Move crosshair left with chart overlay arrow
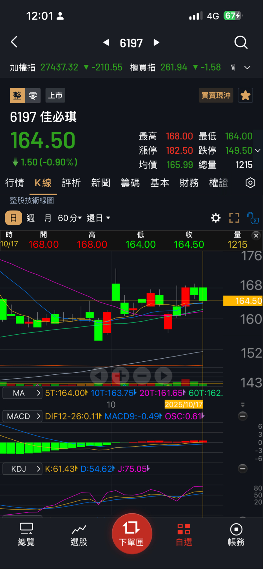 [99, 375]
